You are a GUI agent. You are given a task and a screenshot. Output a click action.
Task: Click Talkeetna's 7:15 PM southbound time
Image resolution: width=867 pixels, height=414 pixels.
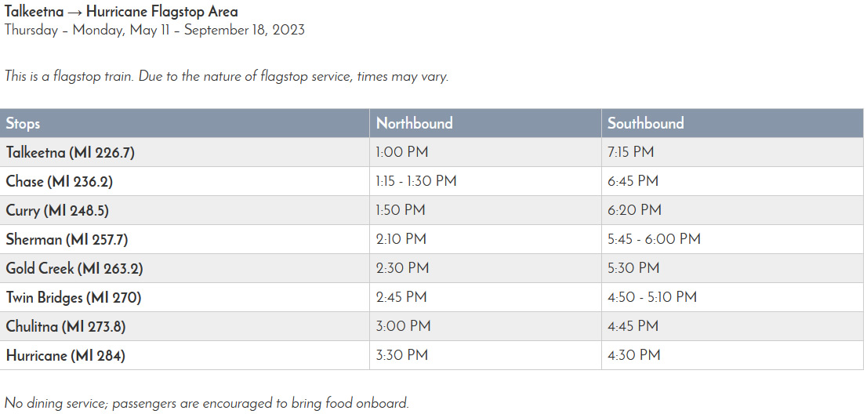tap(631, 152)
